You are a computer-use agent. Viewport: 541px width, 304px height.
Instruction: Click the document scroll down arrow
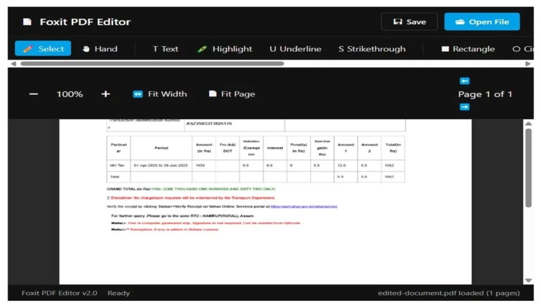coord(528,280)
